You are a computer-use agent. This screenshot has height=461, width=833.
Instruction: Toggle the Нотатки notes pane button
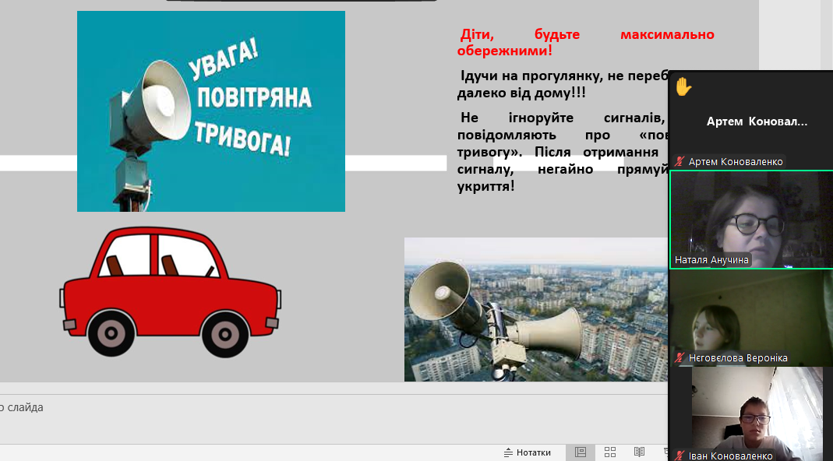pos(533,452)
